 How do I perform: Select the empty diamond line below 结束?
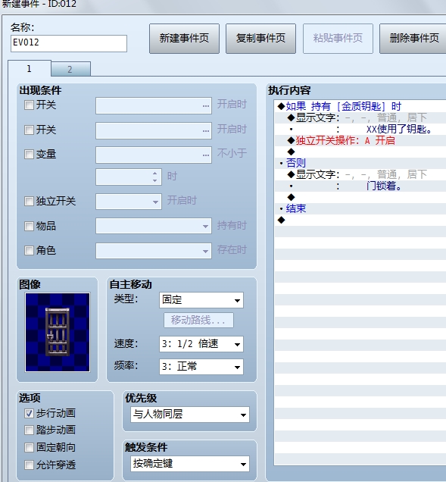(x=360, y=220)
